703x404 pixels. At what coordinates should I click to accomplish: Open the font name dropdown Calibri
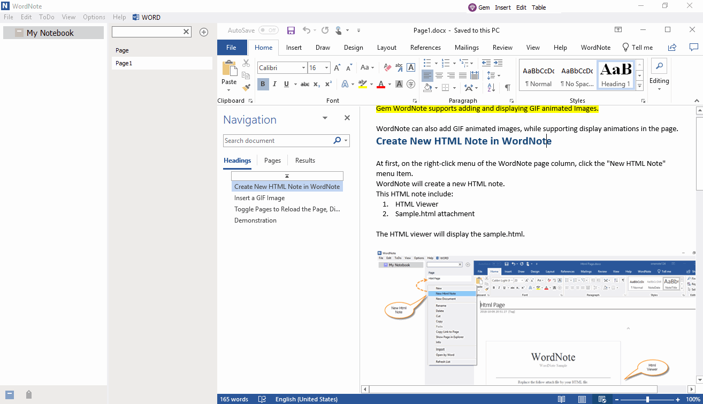tap(303, 68)
